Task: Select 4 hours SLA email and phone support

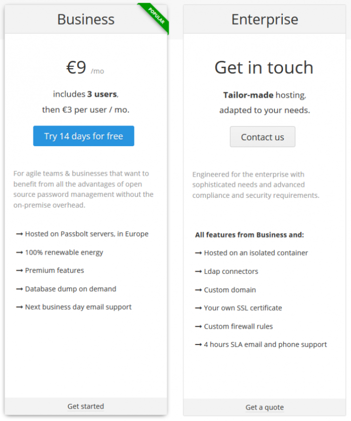Action: 265,344
